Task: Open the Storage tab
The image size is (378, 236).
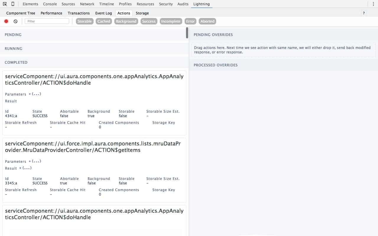Action: pyautogui.click(x=142, y=13)
